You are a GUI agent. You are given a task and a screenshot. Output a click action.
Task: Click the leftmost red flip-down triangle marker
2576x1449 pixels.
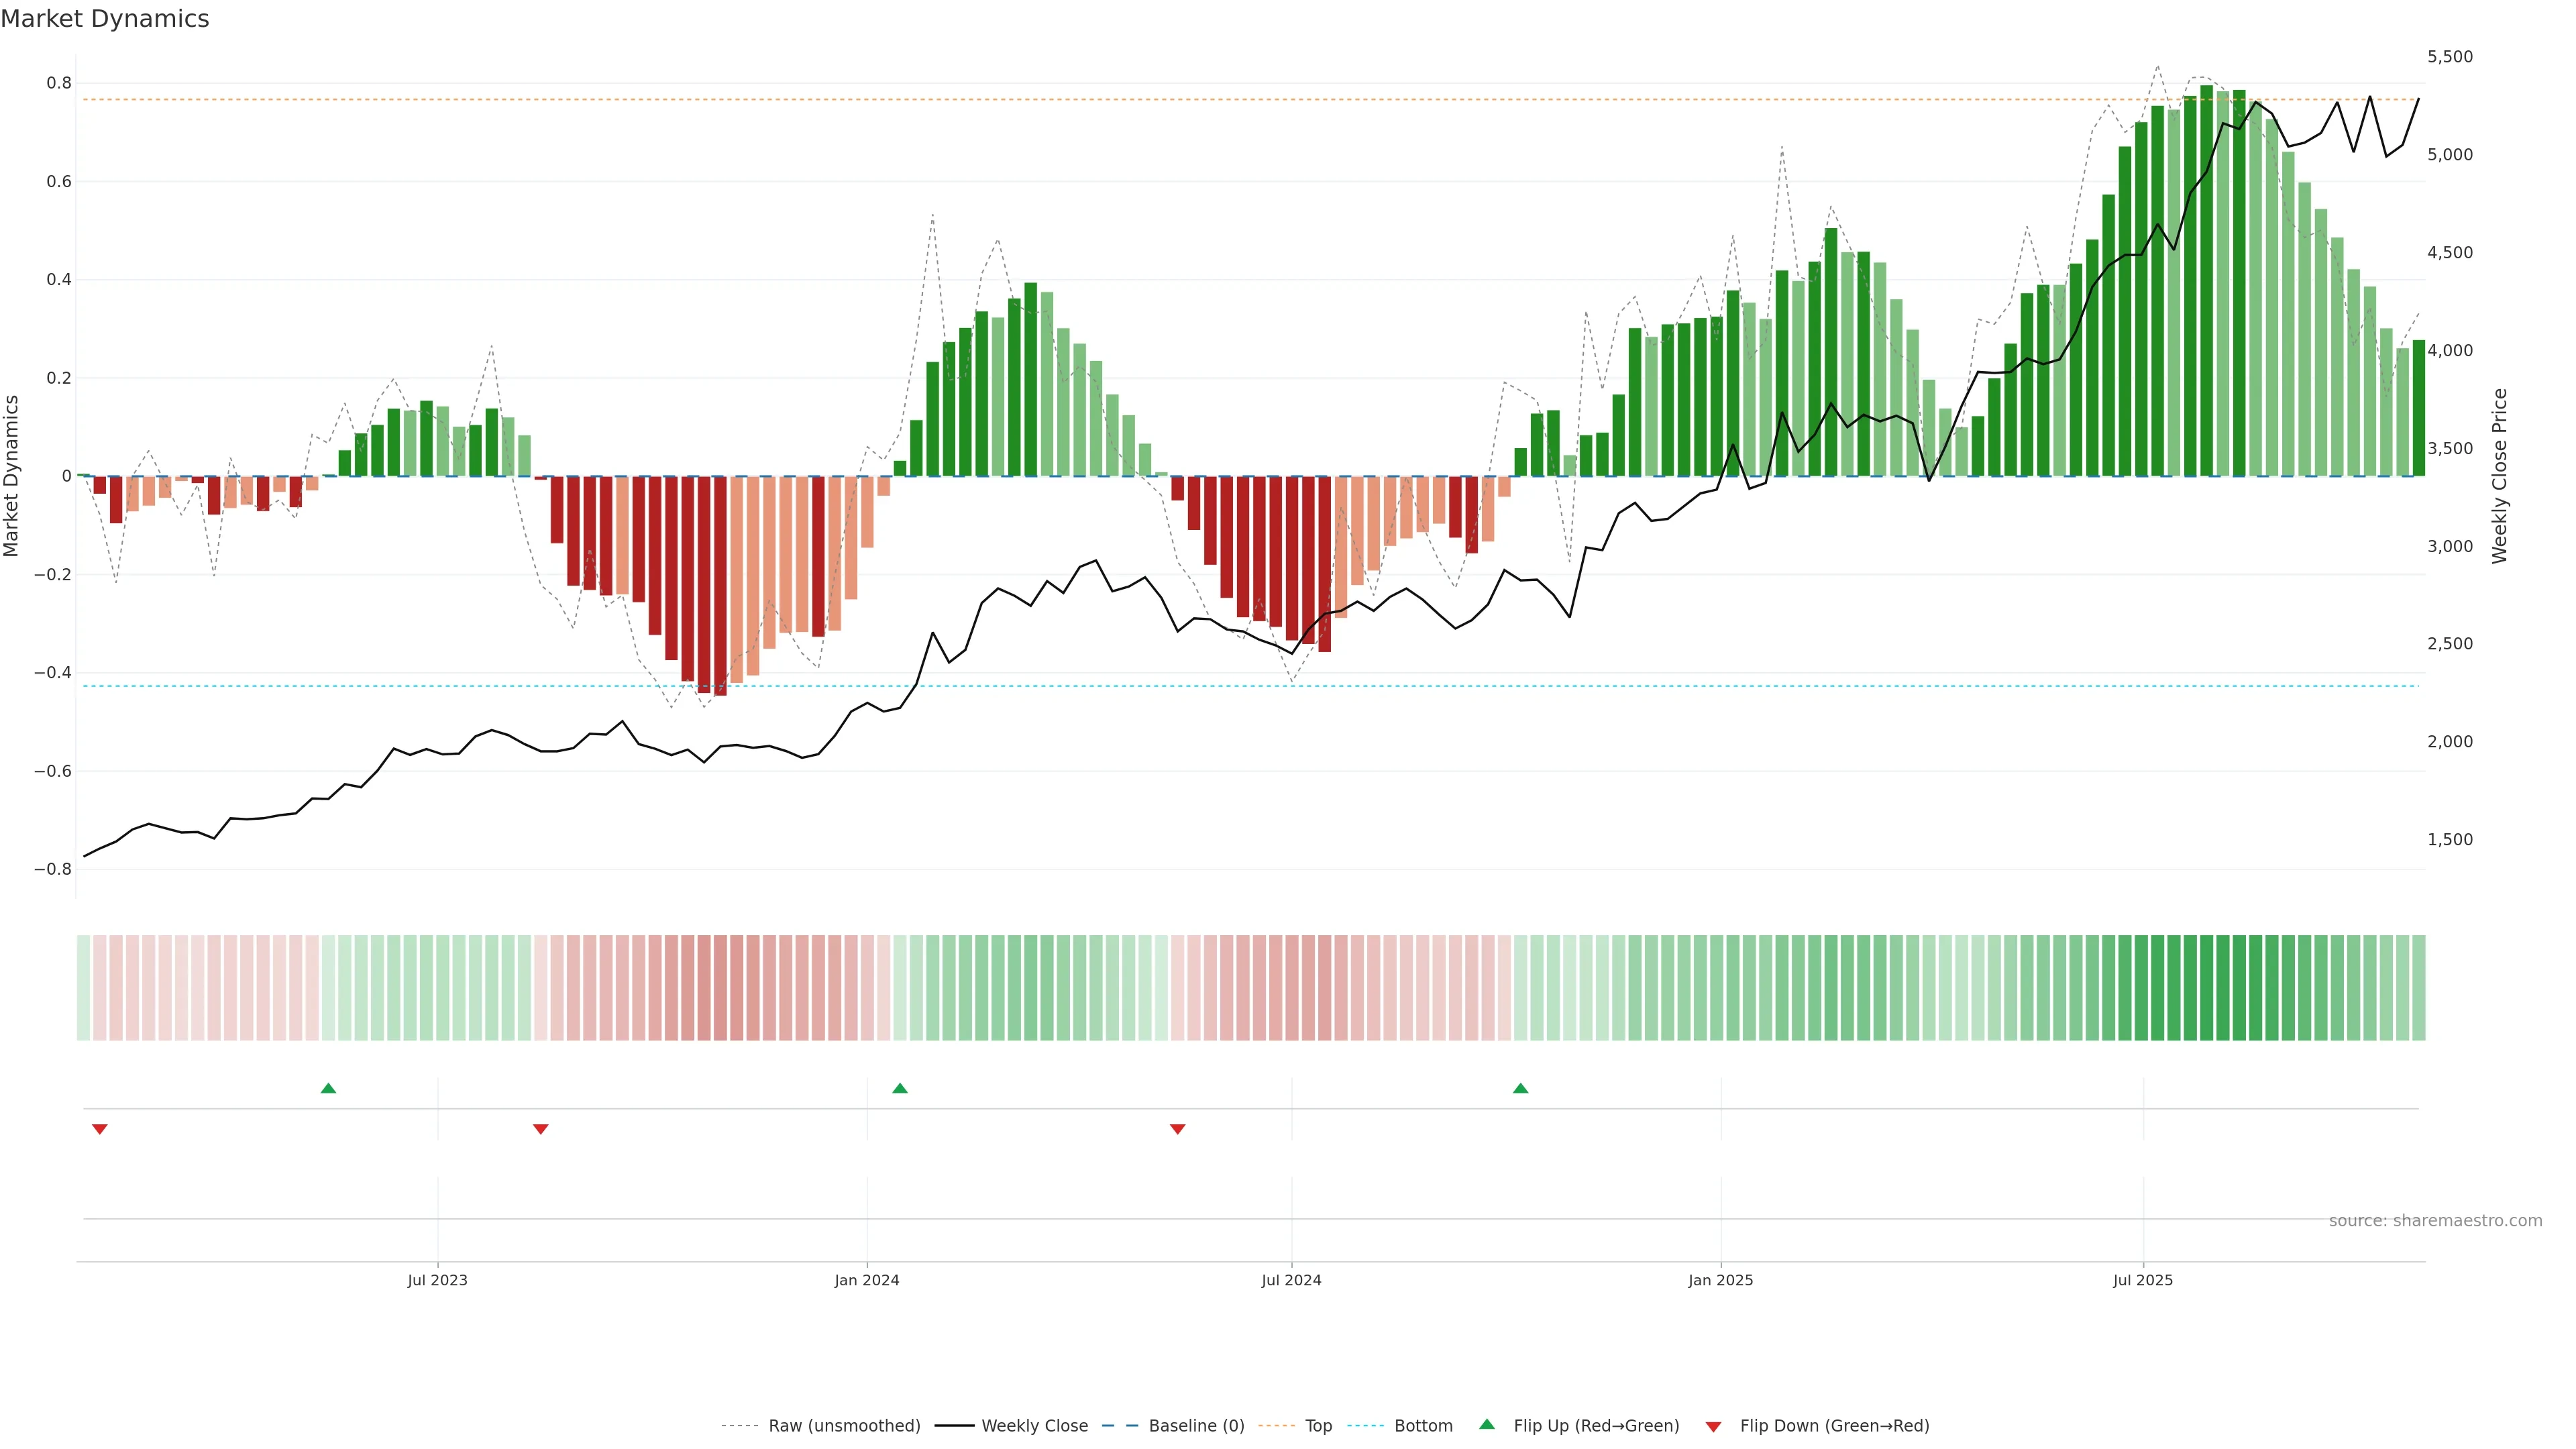[x=99, y=1129]
